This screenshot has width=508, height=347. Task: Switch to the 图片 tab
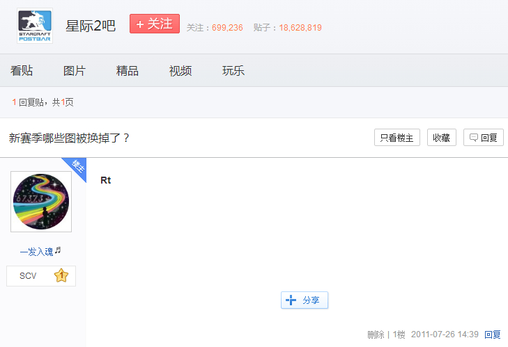[75, 70]
